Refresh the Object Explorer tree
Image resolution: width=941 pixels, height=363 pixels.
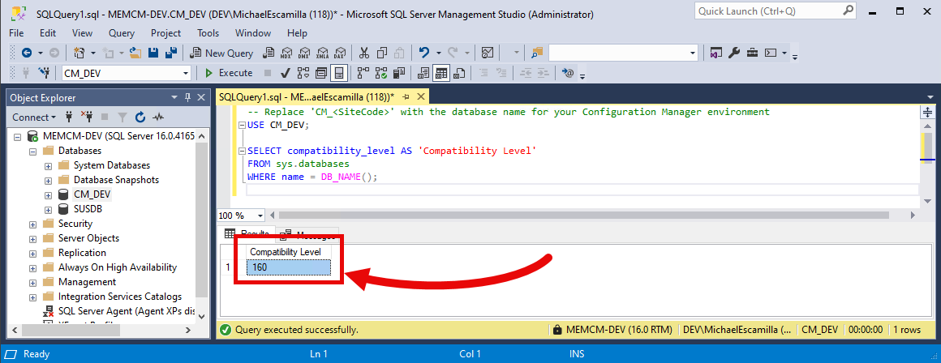tap(140, 117)
